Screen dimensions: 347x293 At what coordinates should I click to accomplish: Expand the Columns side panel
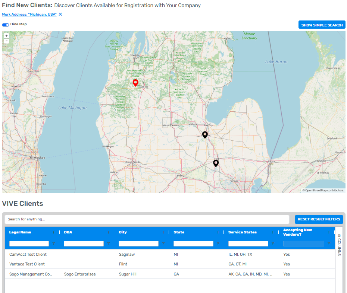[x=339, y=245]
